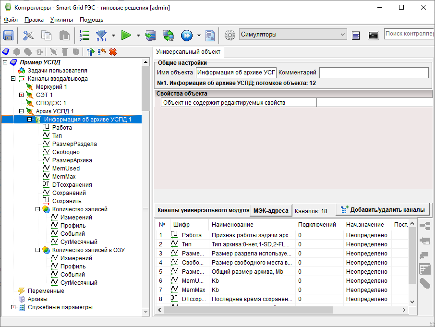Expand the СЭТ 1 tree node

(x=21, y=95)
